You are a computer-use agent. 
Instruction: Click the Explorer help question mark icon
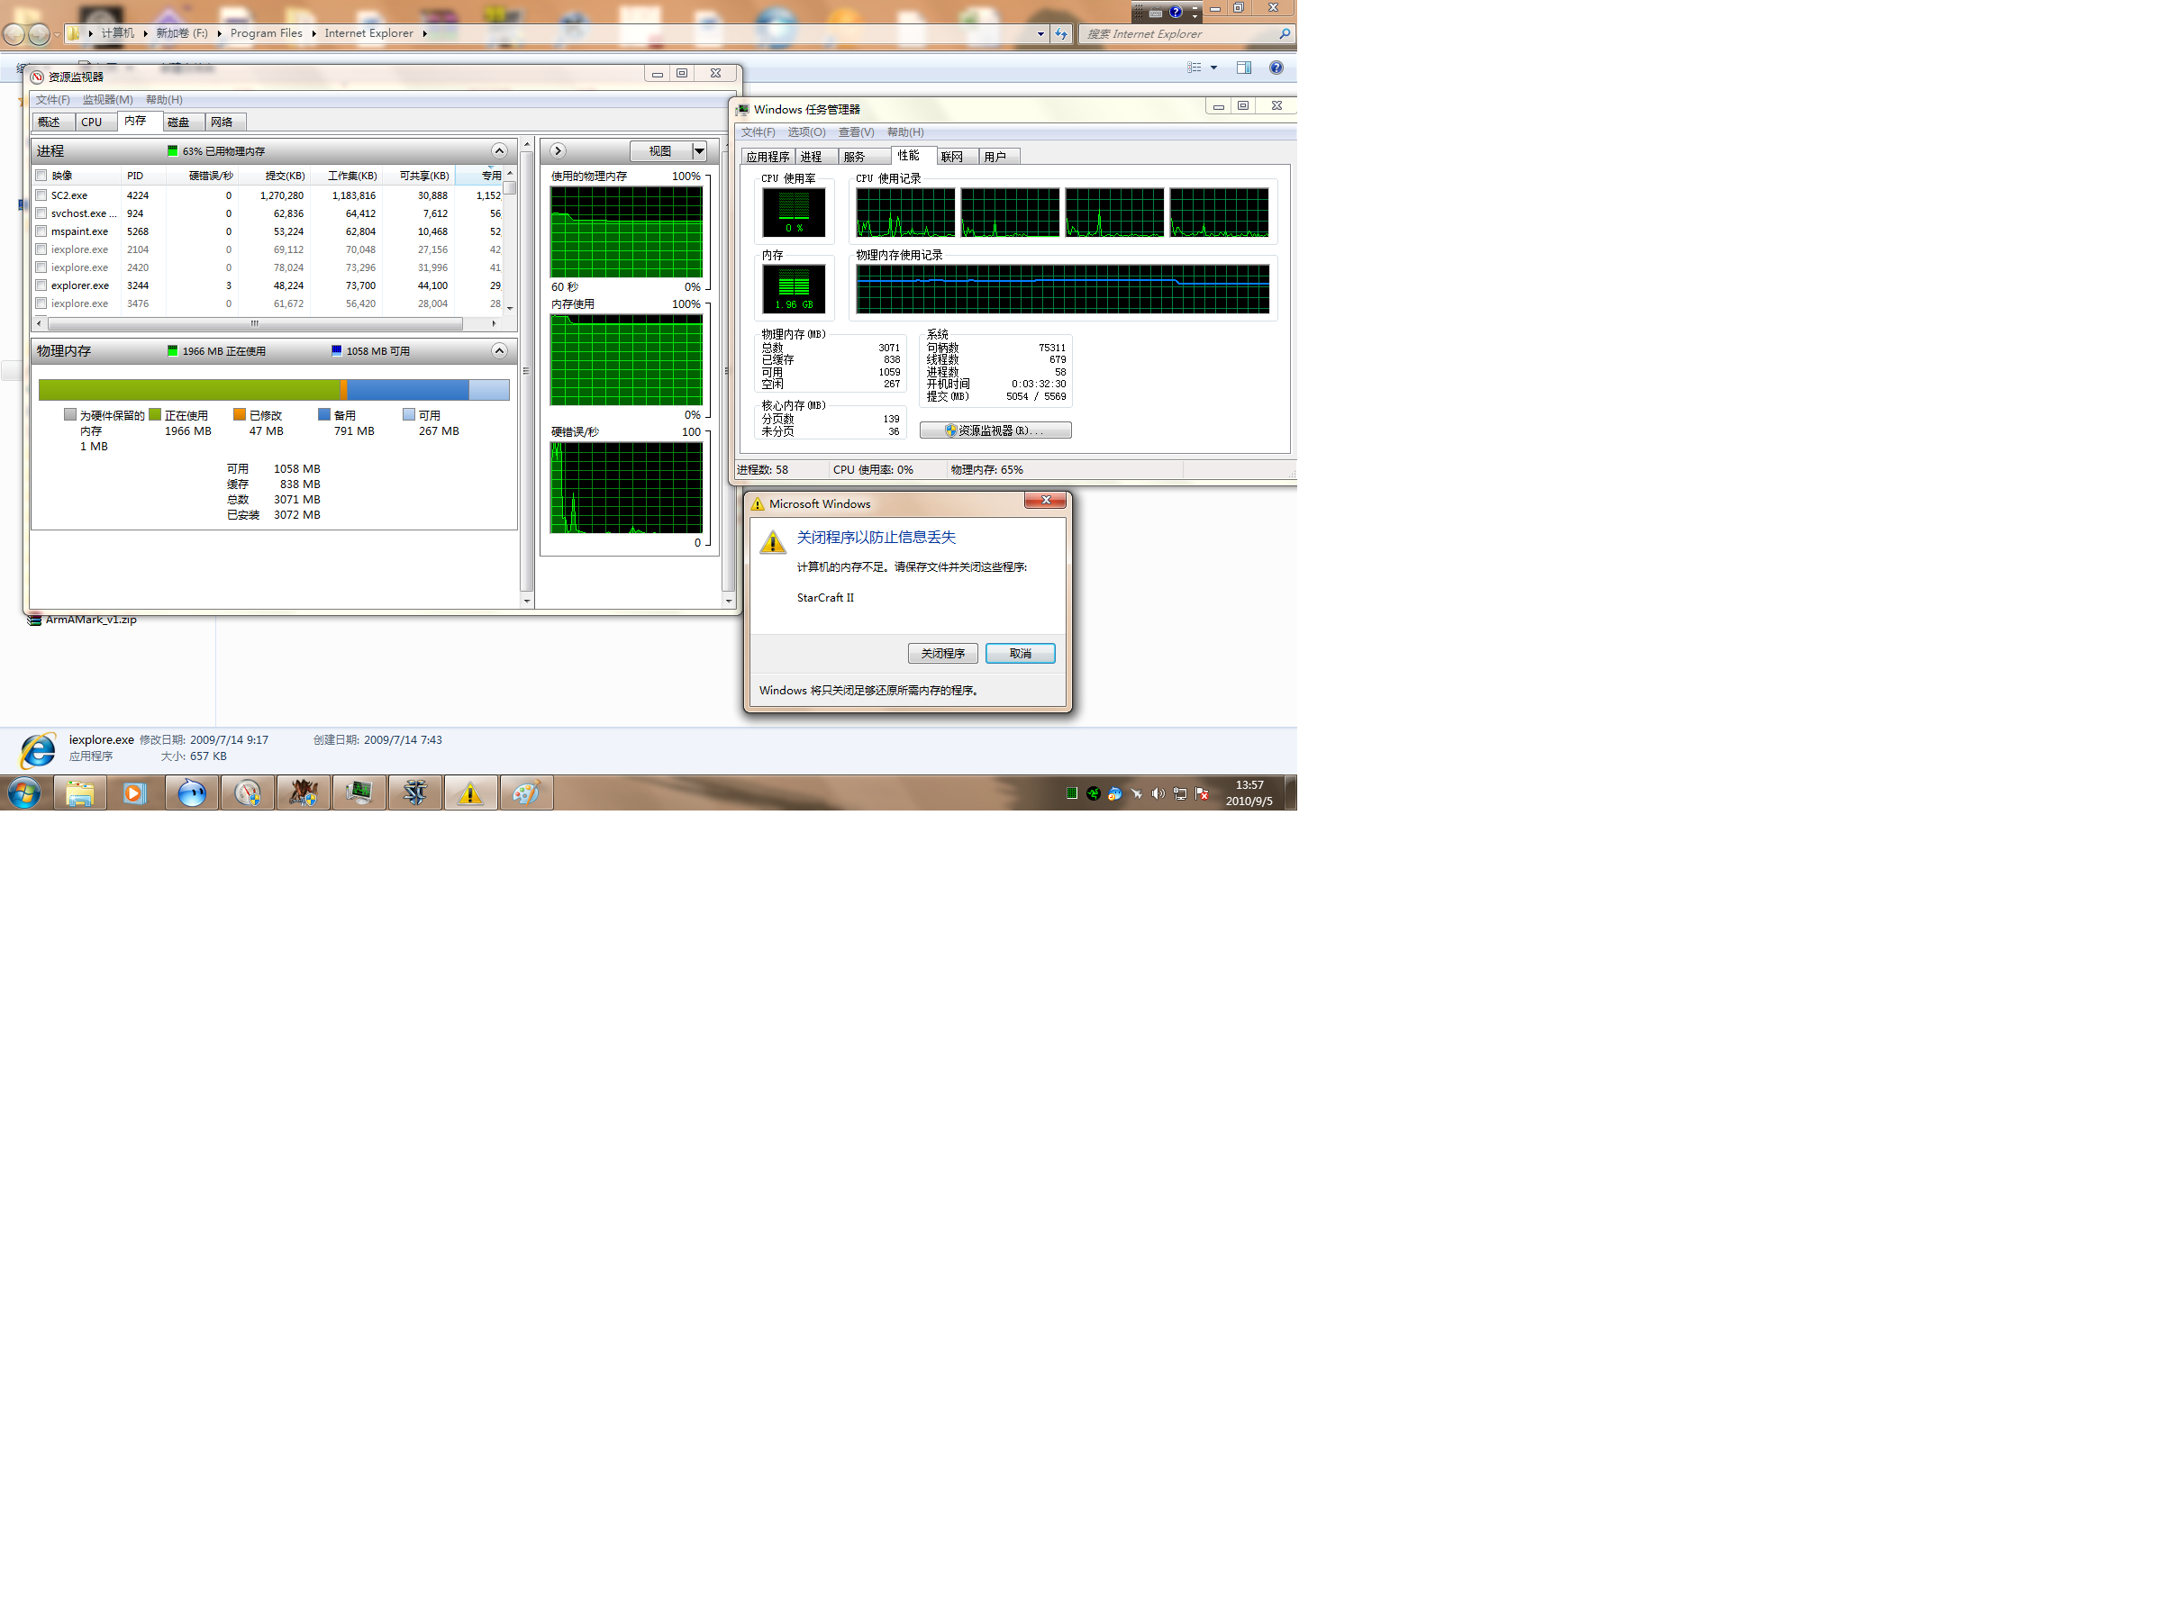tap(1276, 68)
